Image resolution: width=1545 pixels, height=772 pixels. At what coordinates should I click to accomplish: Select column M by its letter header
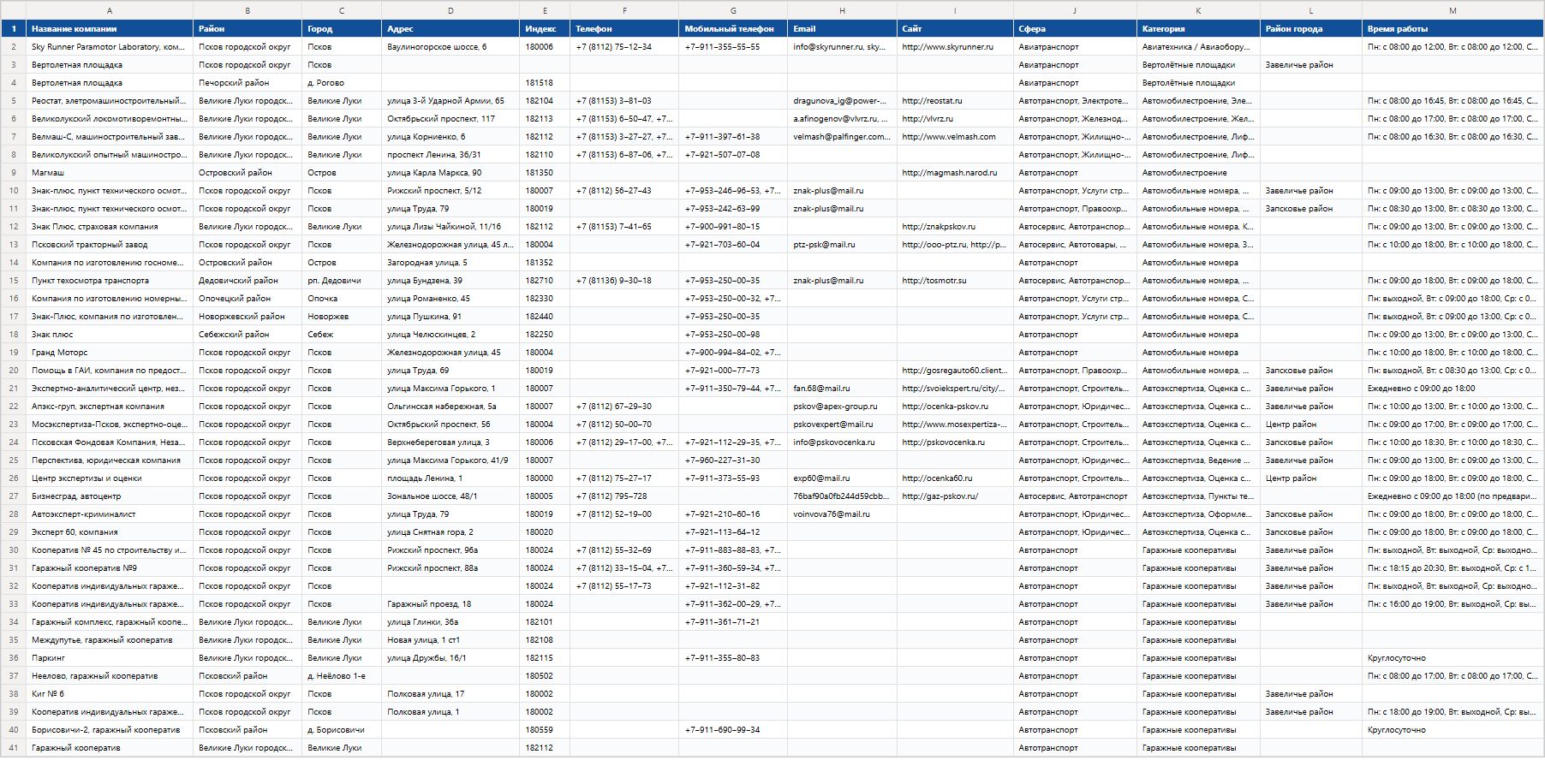coord(1453,10)
